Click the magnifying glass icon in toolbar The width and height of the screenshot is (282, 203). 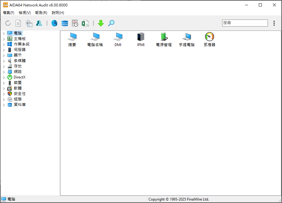coord(111,23)
